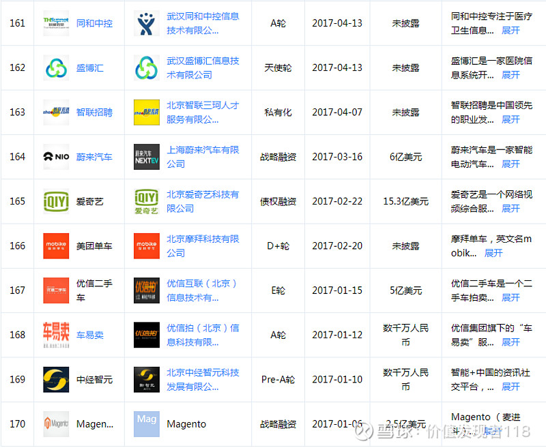Select the 中经智元 project name text
The image size is (546, 448).
point(94,380)
